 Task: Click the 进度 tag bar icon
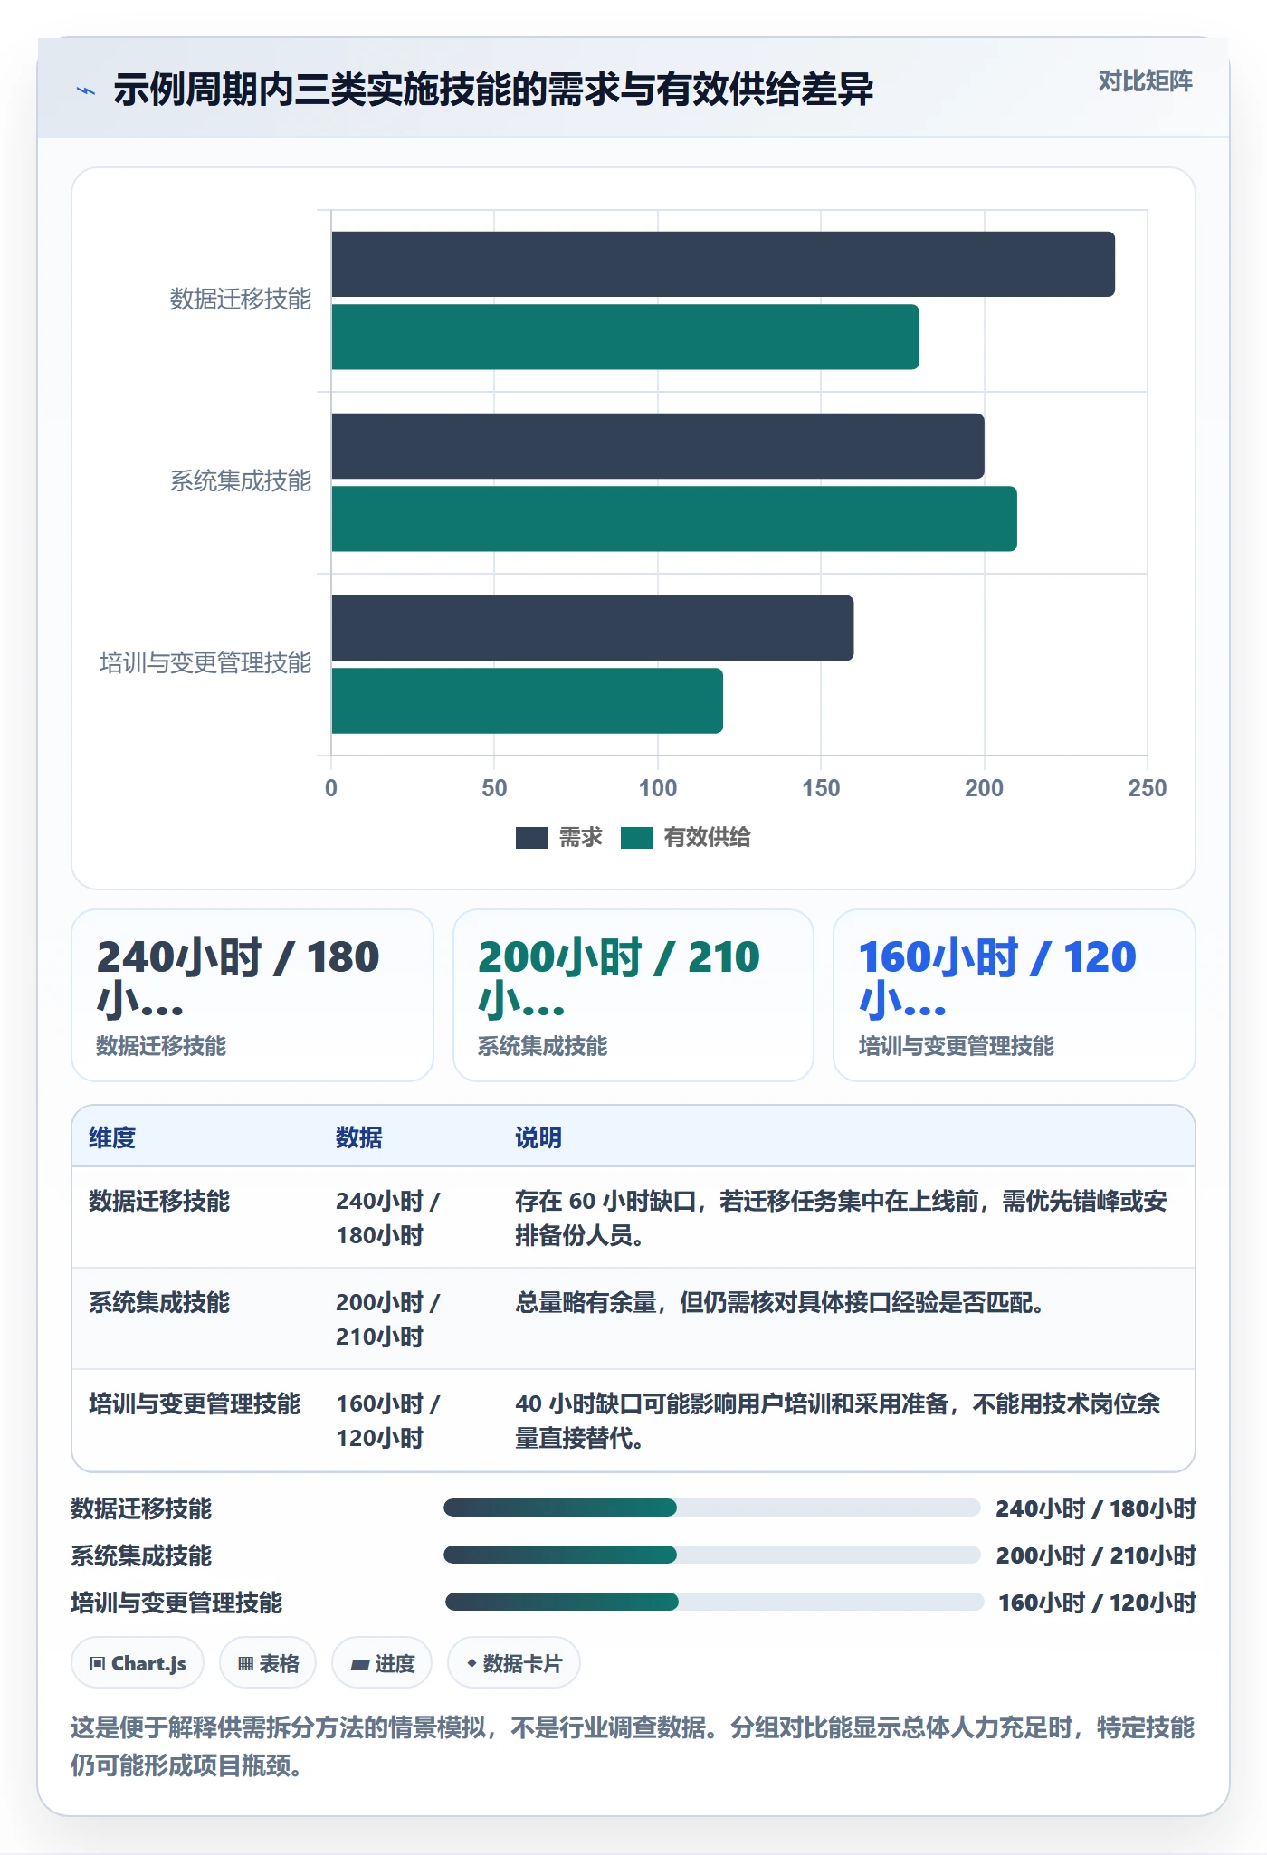point(359,1664)
